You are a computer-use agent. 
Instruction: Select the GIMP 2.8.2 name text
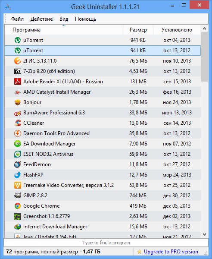(35, 196)
